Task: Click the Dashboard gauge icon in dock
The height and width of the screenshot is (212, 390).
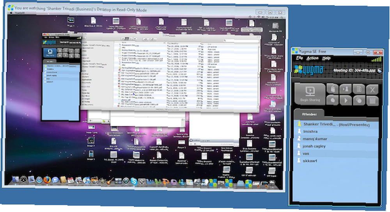Action: pyautogui.click(x=23, y=179)
